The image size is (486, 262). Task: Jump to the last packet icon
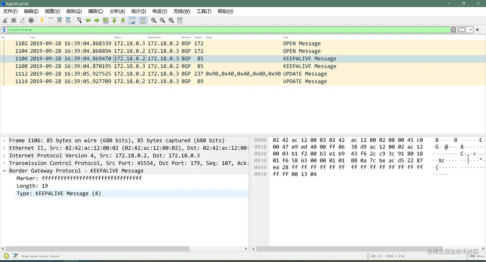click(x=123, y=20)
